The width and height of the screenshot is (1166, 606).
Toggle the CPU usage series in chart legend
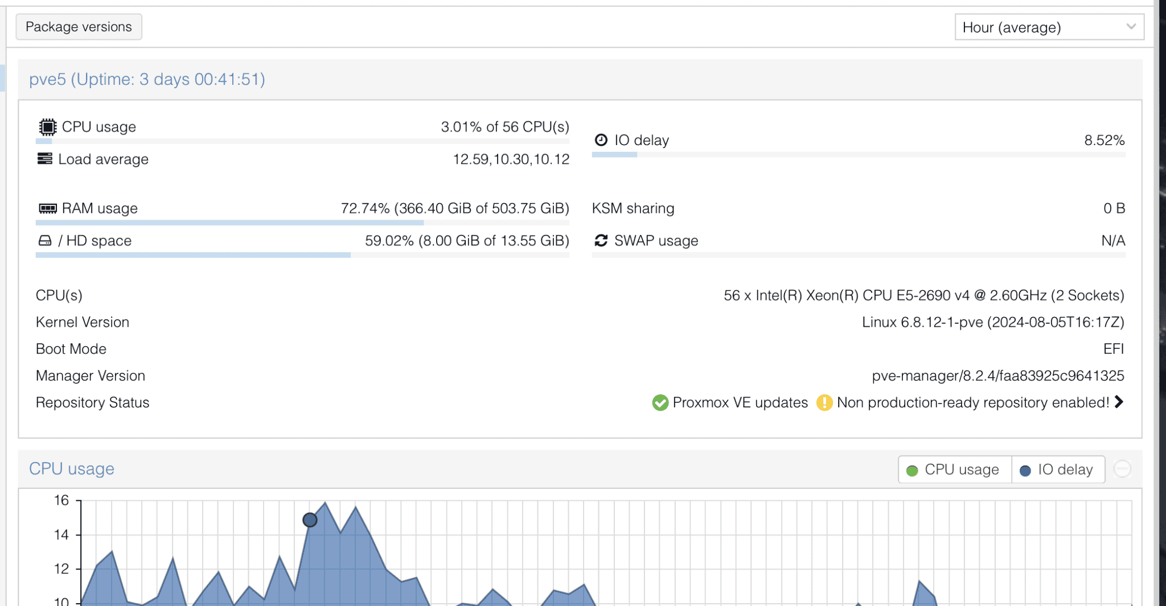pos(954,469)
